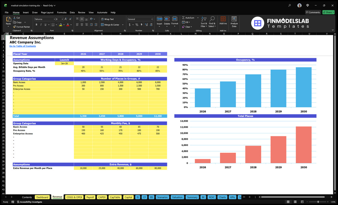Select the Opening Date cell Jan-26
This screenshot has width=338, height=205.
click(64, 64)
